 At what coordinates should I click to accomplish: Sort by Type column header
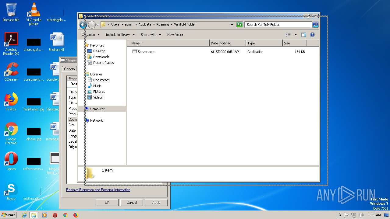click(264, 43)
